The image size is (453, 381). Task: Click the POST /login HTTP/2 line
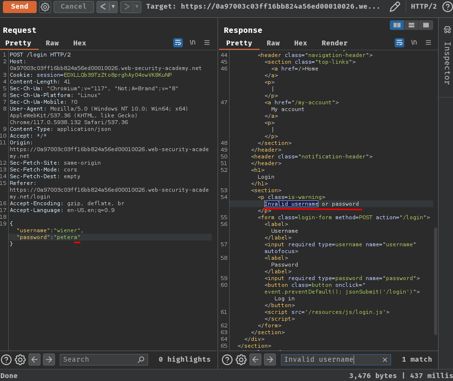pyautogui.click(x=40, y=55)
